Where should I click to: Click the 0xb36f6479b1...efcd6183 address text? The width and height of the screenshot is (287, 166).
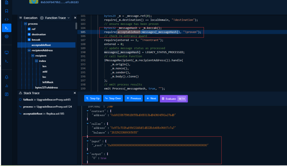pyautogui.click(x=60, y=2)
